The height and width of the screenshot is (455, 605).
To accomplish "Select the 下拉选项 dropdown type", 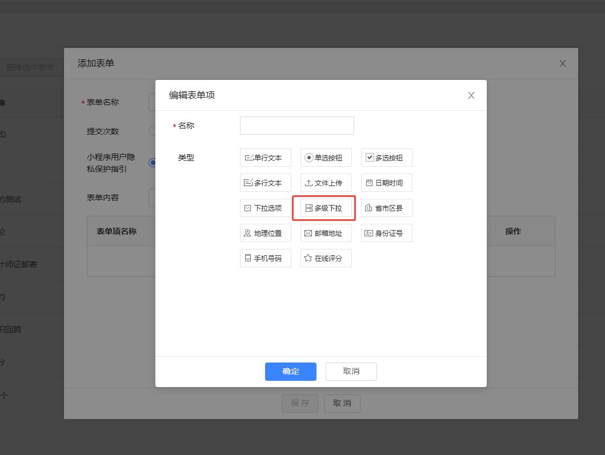I will tap(266, 208).
